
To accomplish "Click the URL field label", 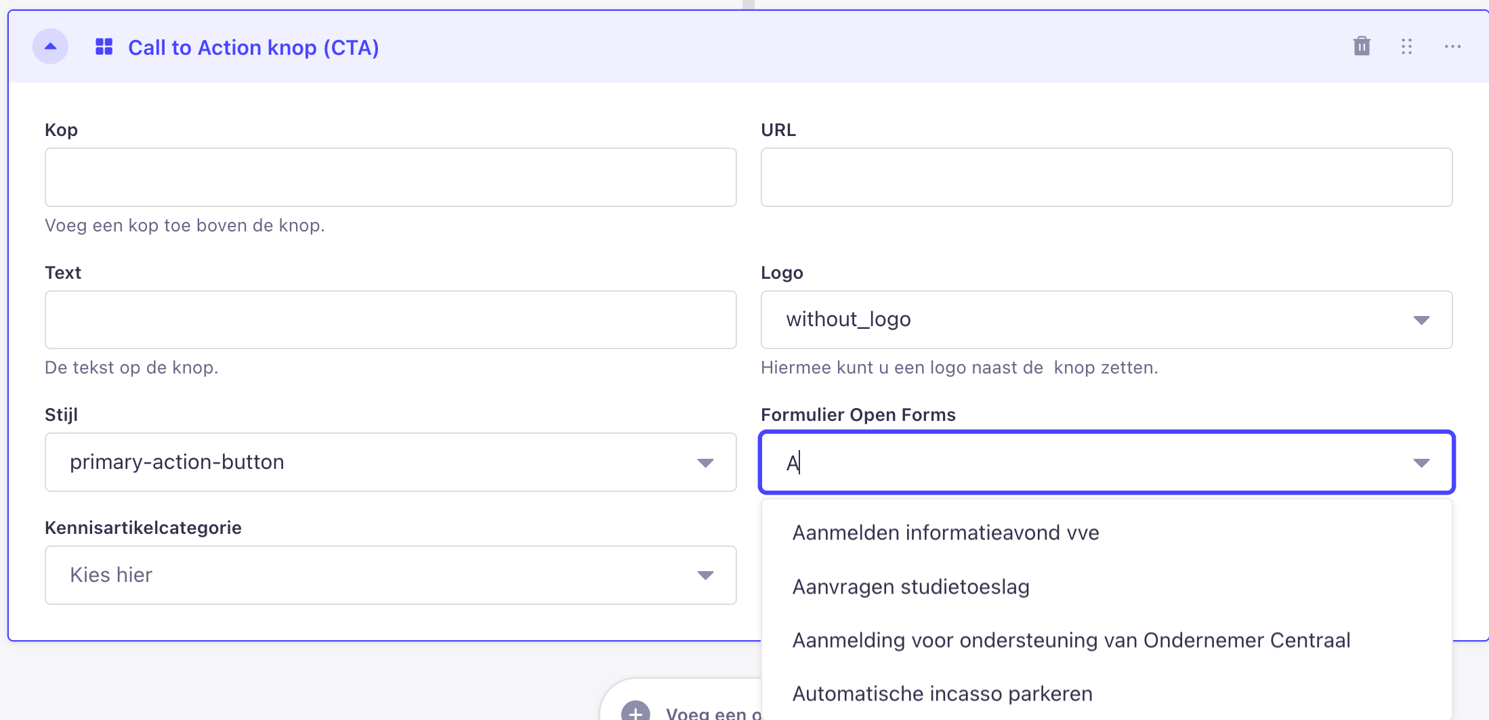I will point(778,130).
